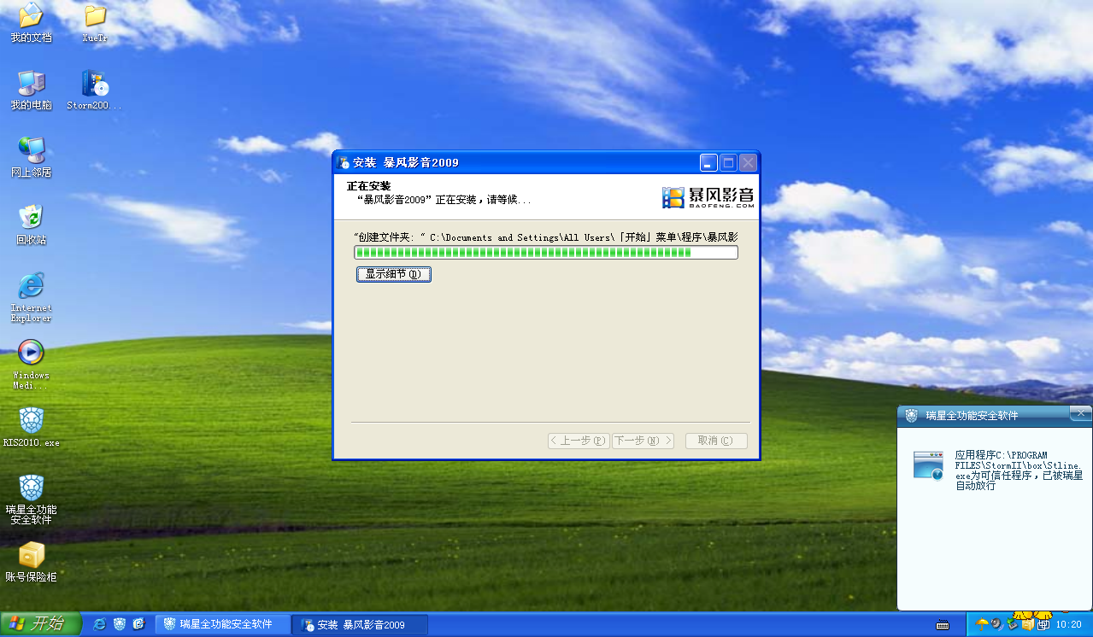
Task: Click the greyed 取消(C) button
Action: coord(716,441)
